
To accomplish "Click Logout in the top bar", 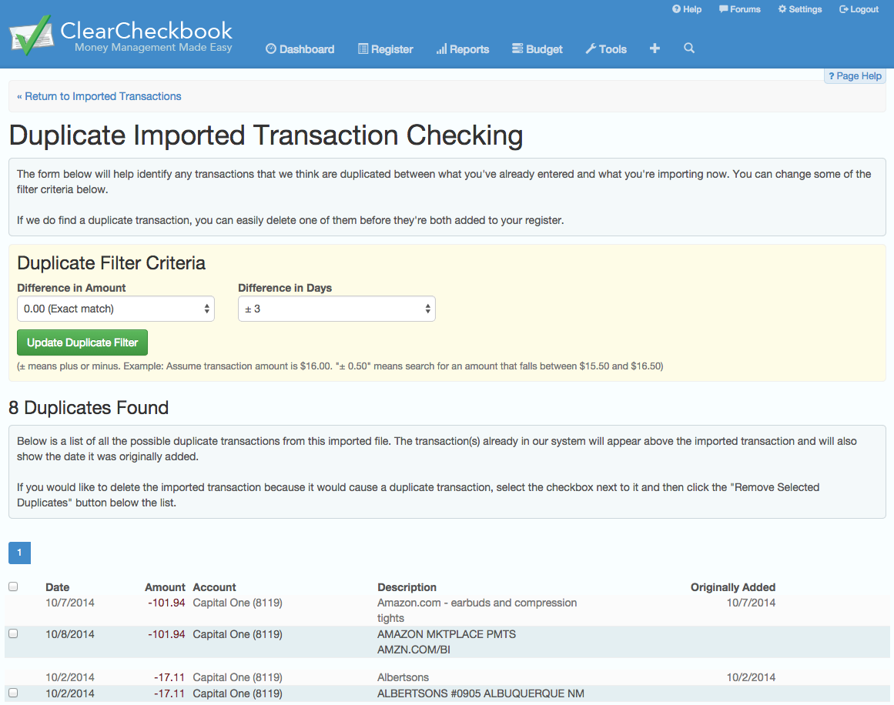I will (859, 9).
